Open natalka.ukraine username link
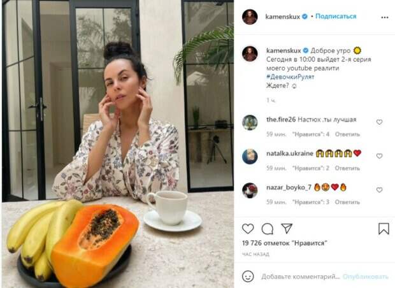 pos(290,154)
